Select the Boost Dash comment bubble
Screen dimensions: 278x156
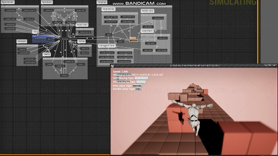pos(82,25)
